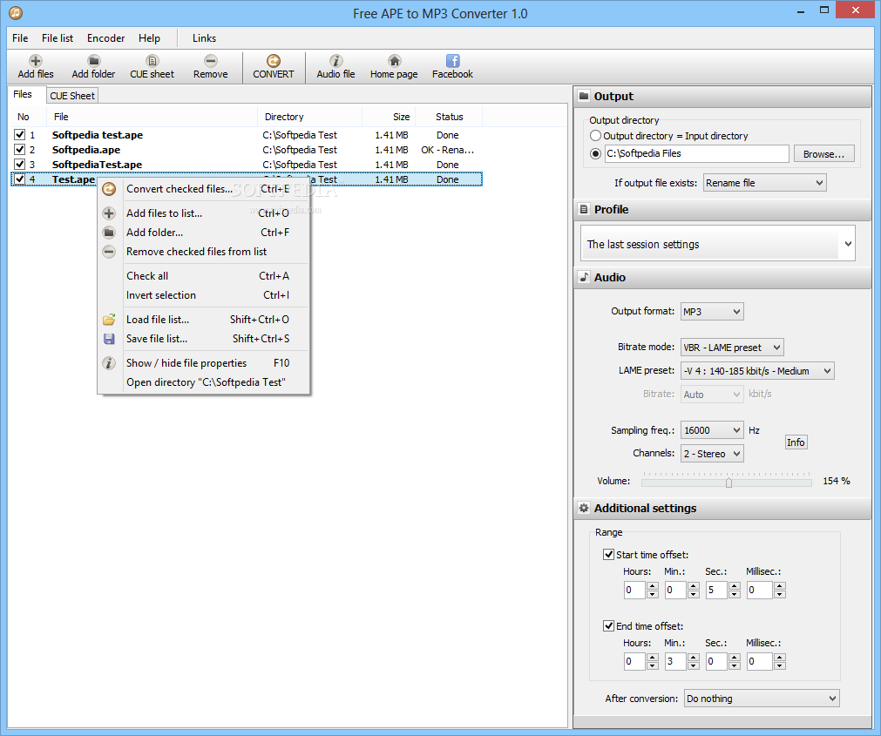Select Remove checked files from list

(203, 252)
